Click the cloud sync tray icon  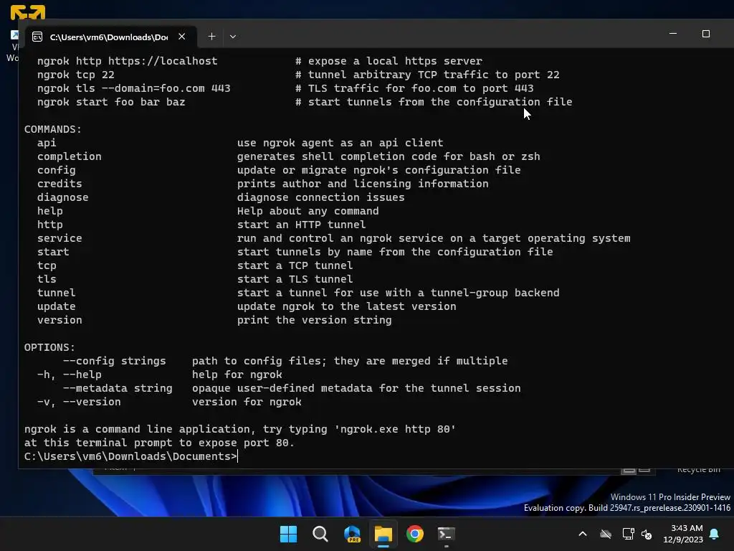[606, 534]
